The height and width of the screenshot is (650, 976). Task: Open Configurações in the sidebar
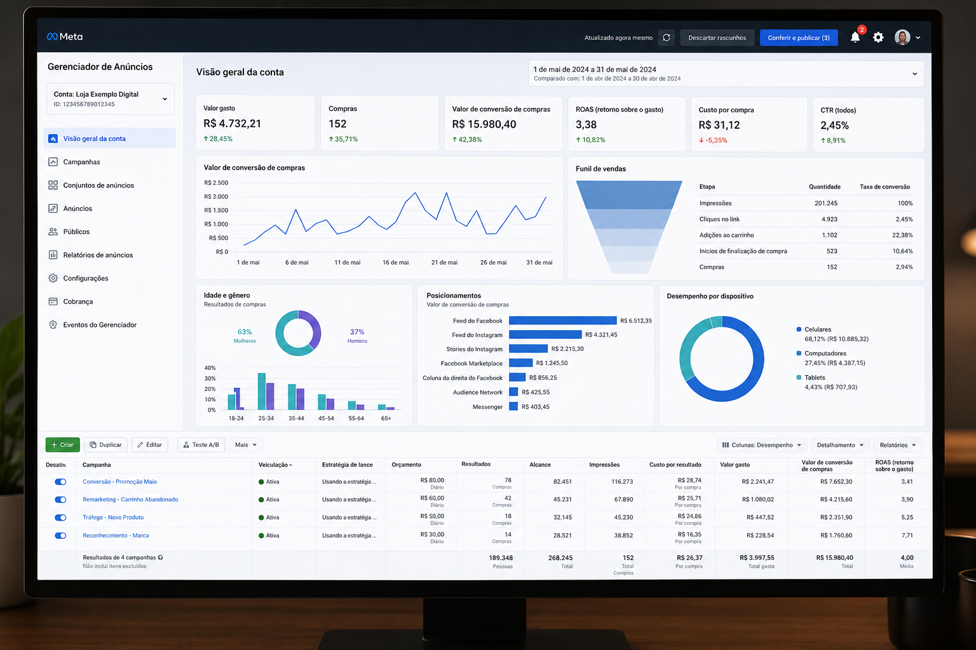point(85,278)
